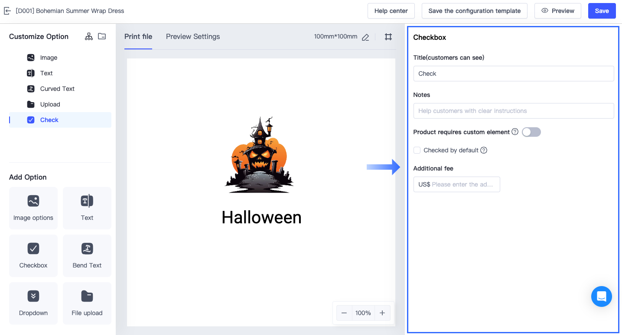The height and width of the screenshot is (335, 622).
Task: Open the chat support bubble
Action: coord(601,296)
